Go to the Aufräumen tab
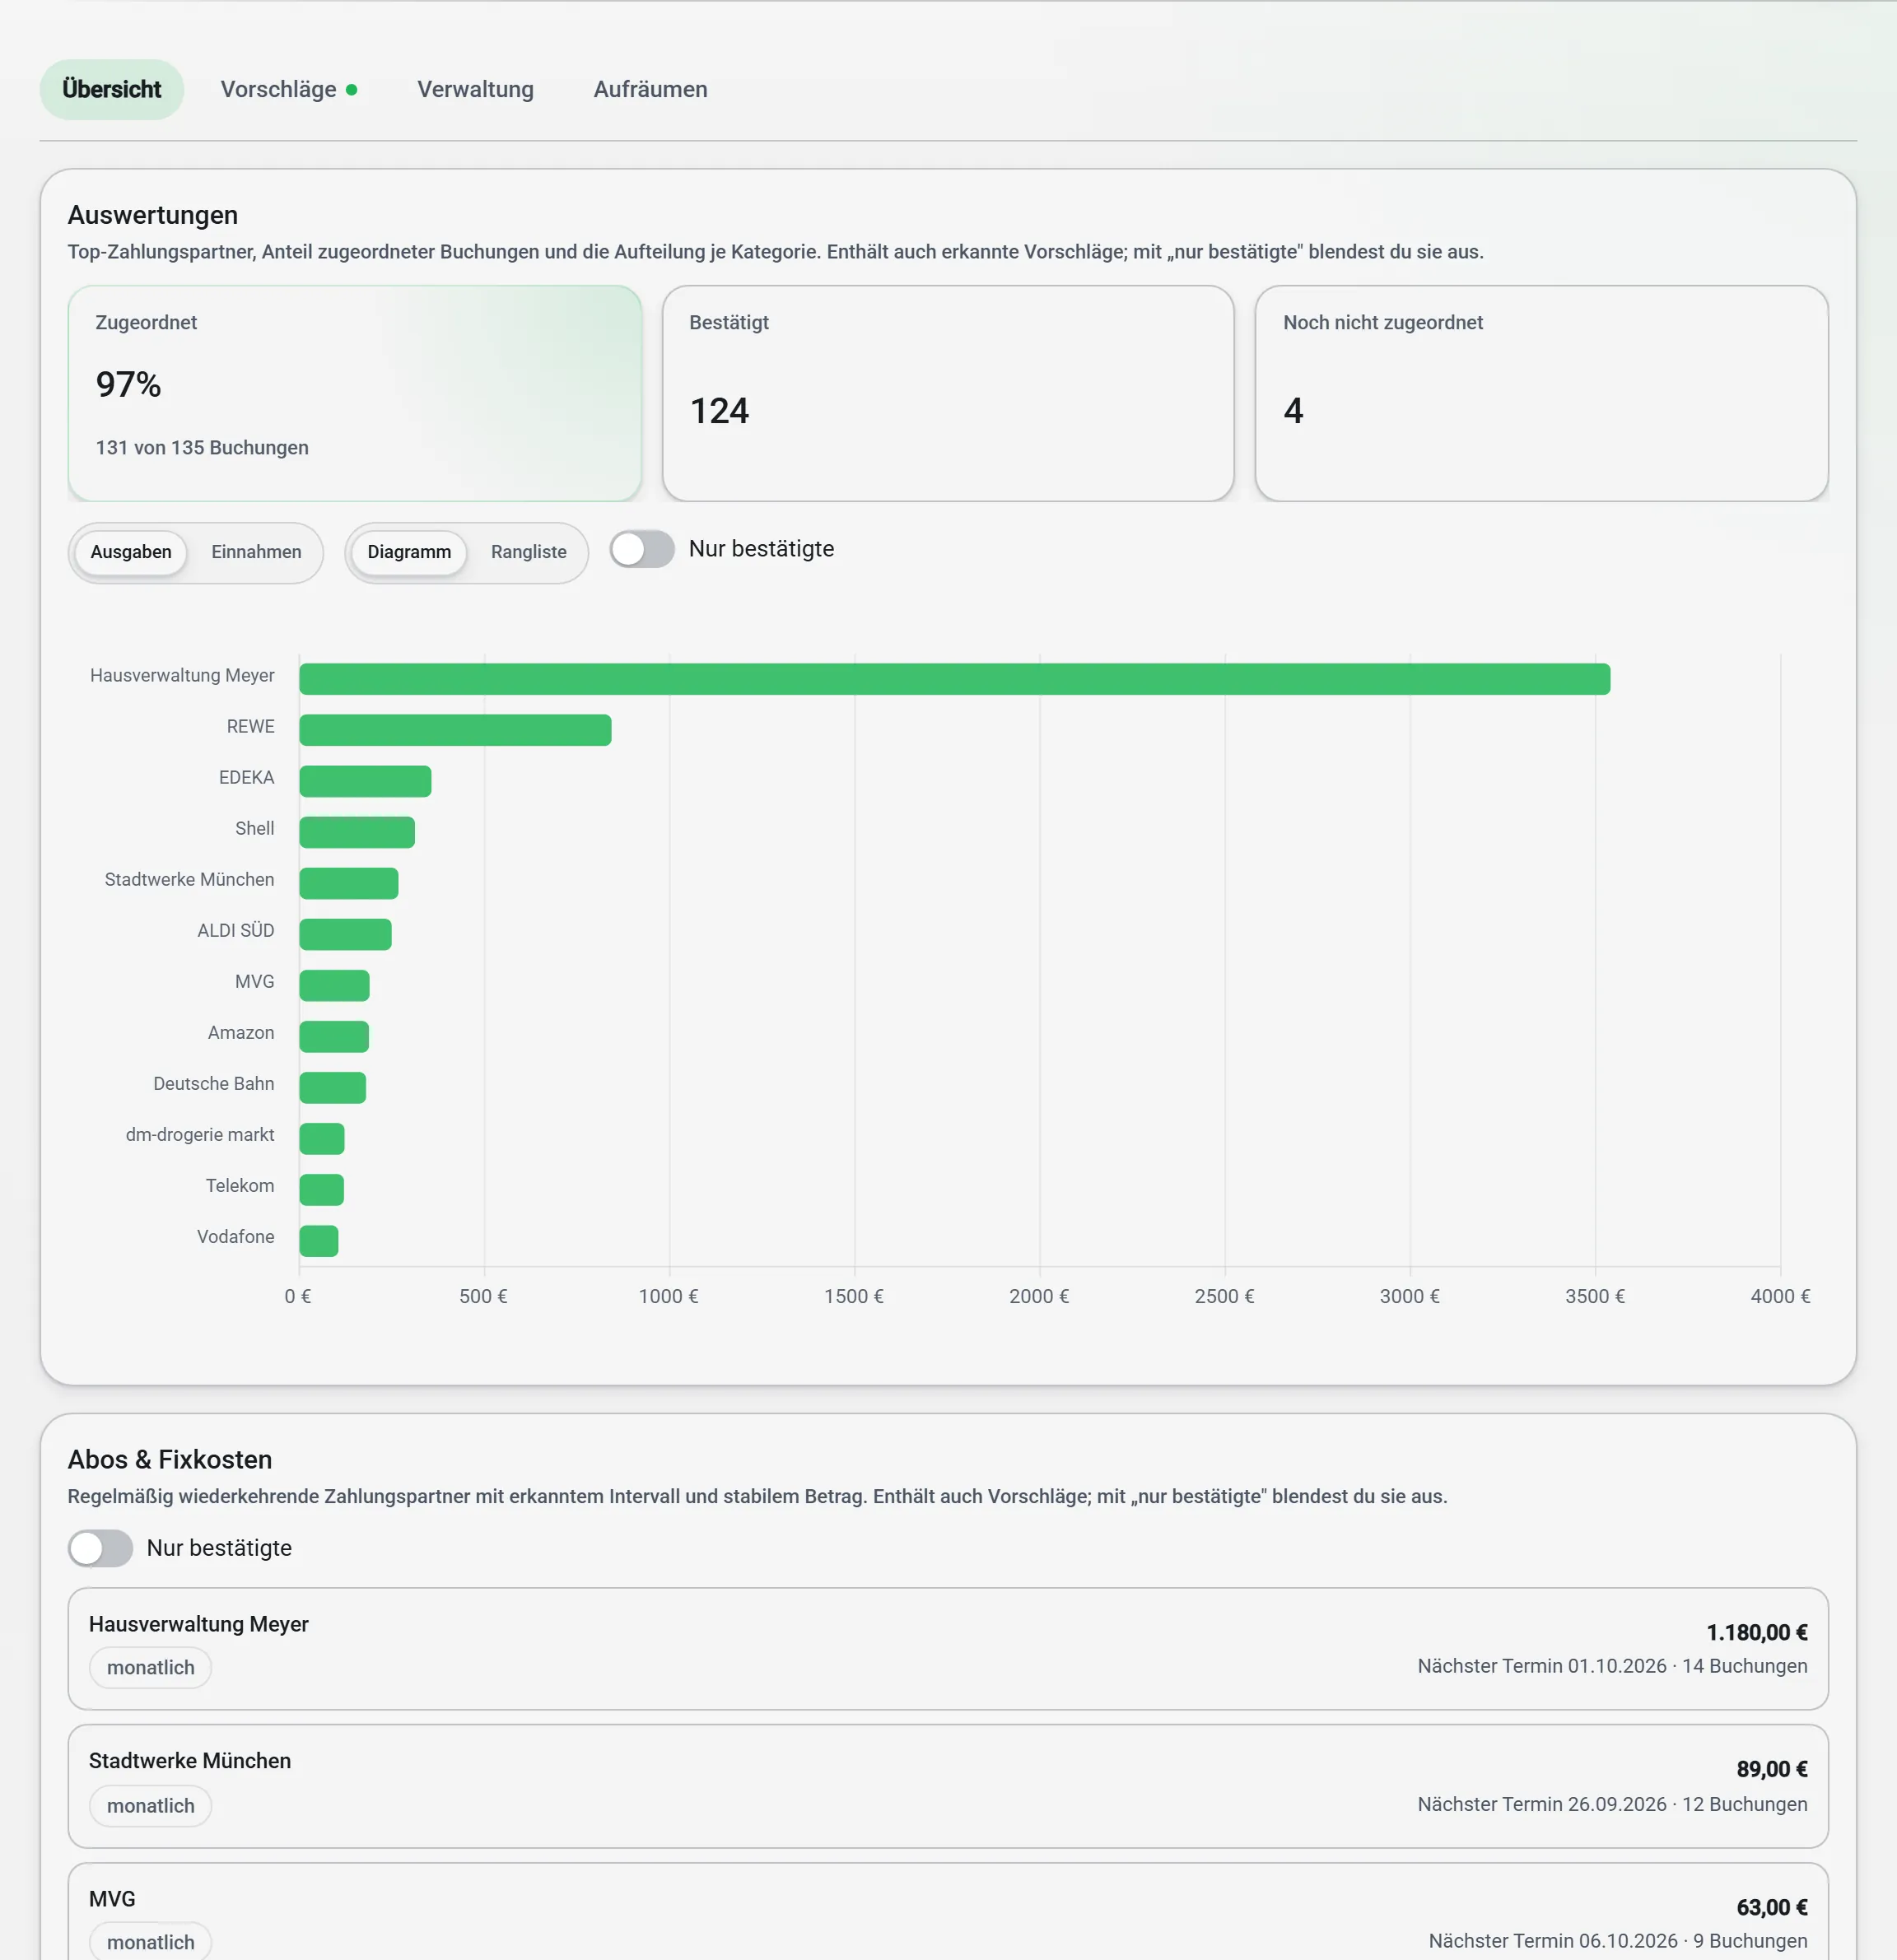This screenshot has height=1960, width=1897. 650,90
